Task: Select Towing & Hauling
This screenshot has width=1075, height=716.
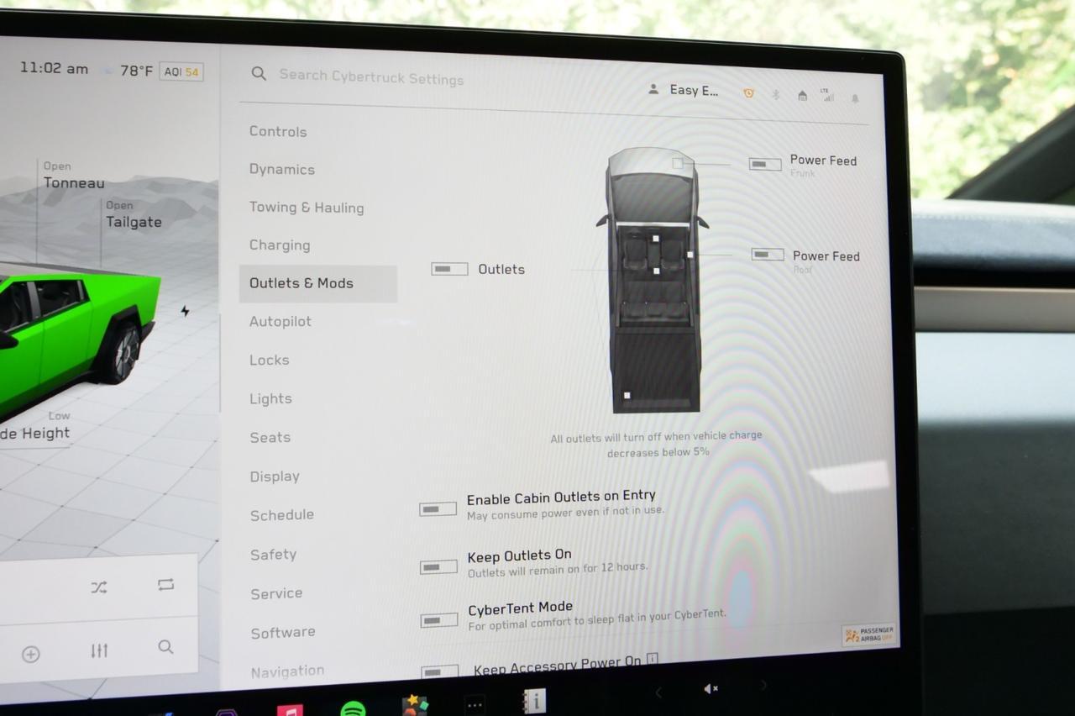Action: (307, 208)
